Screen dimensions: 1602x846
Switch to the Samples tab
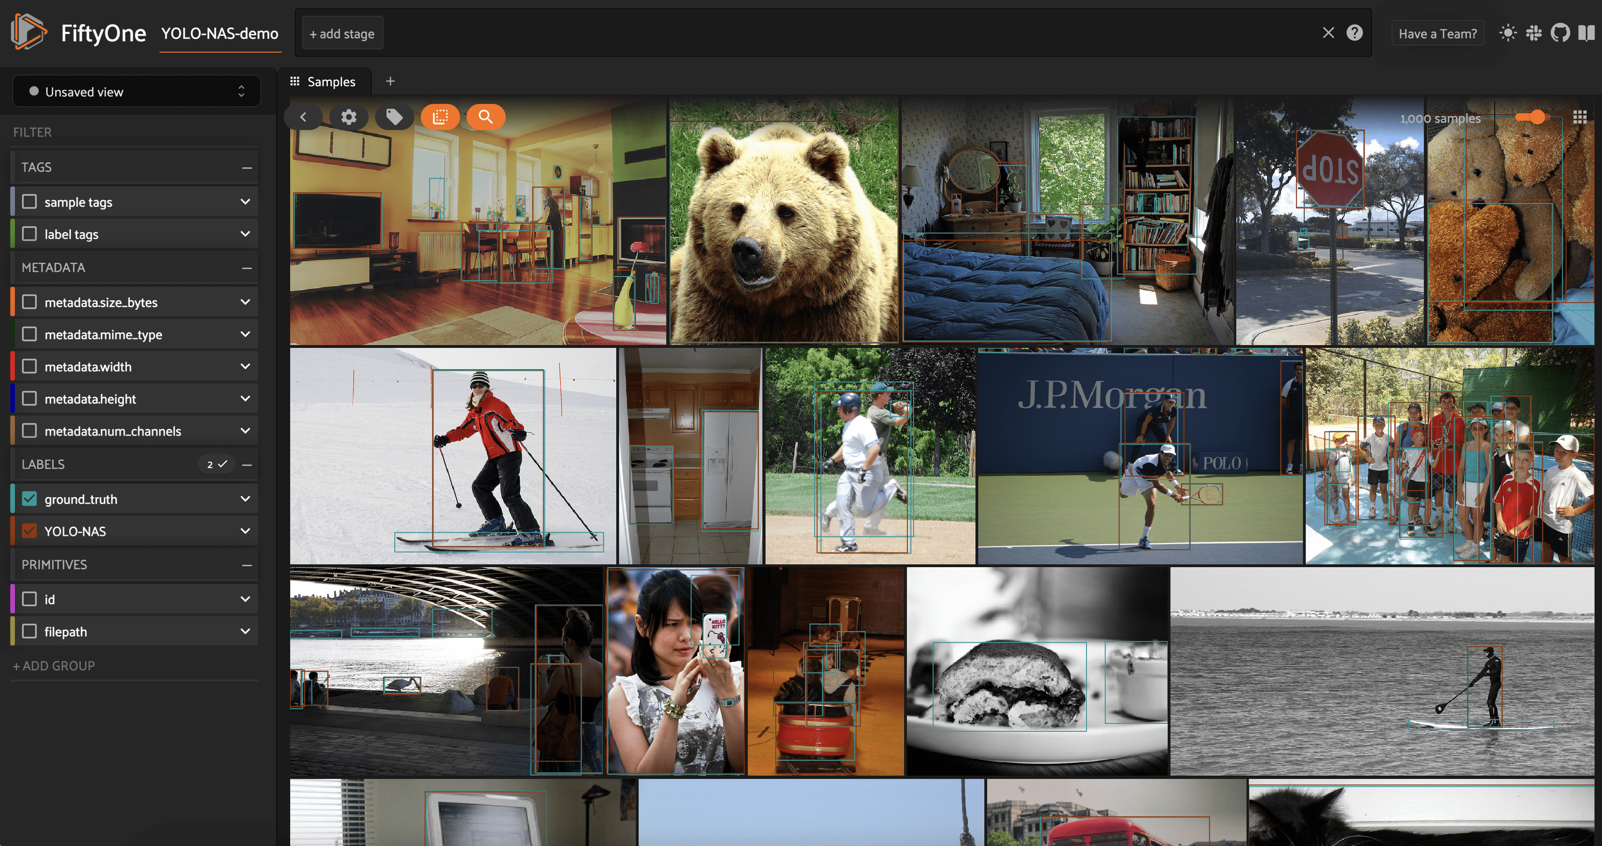(x=323, y=82)
